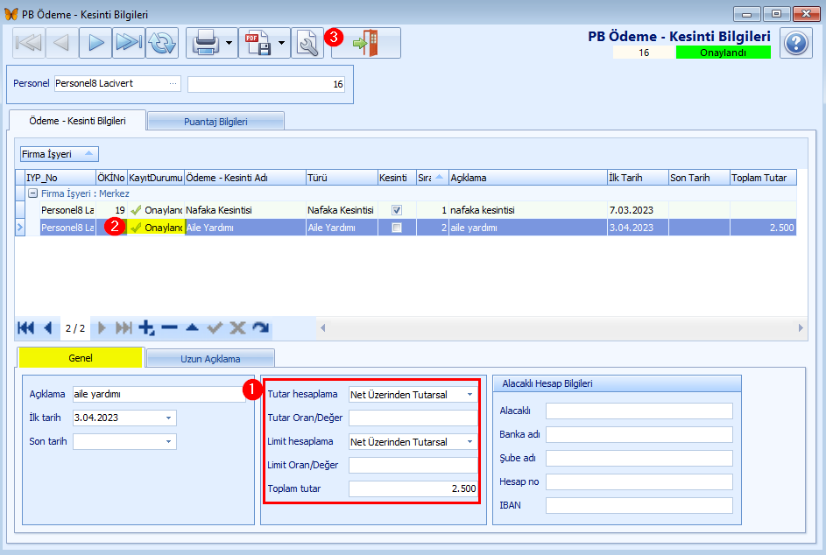Toggle Kesinti checkbox for Aile Yardımı row

[397, 228]
